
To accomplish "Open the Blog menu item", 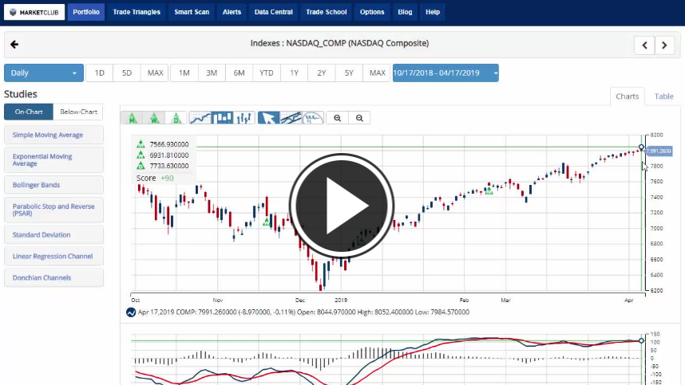I will click(405, 12).
